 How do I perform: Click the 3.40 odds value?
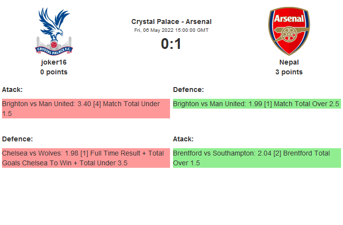(x=85, y=104)
